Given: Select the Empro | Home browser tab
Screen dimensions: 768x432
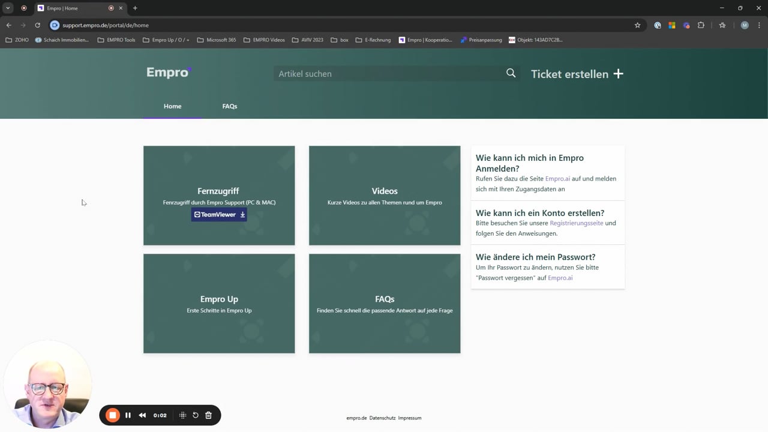Looking at the screenshot, I should 80,8.
